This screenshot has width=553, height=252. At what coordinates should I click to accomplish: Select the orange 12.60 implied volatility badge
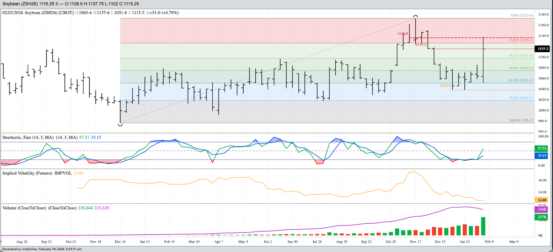[542, 200]
